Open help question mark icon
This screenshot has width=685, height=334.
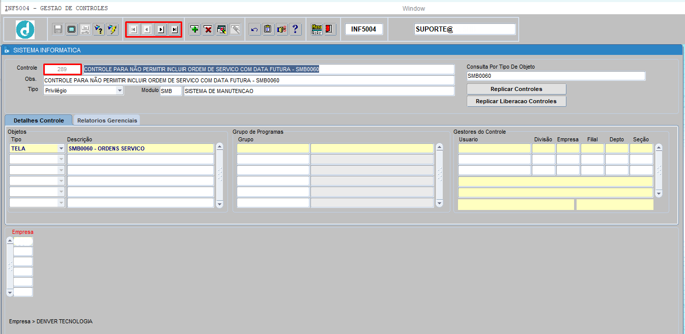(295, 29)
